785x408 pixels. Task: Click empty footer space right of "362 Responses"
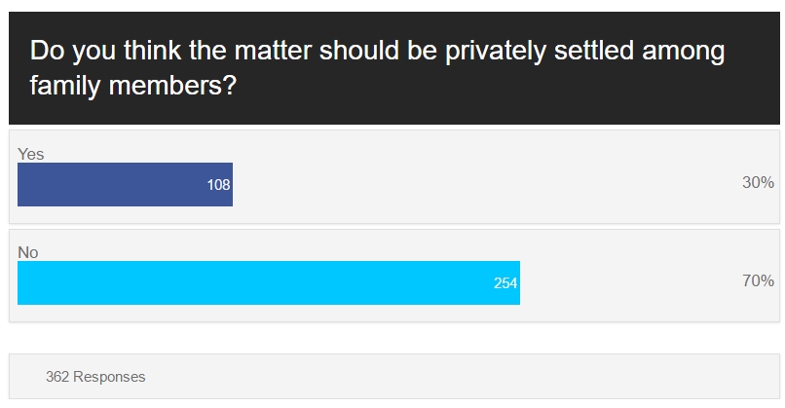click(x=461, y=377)
